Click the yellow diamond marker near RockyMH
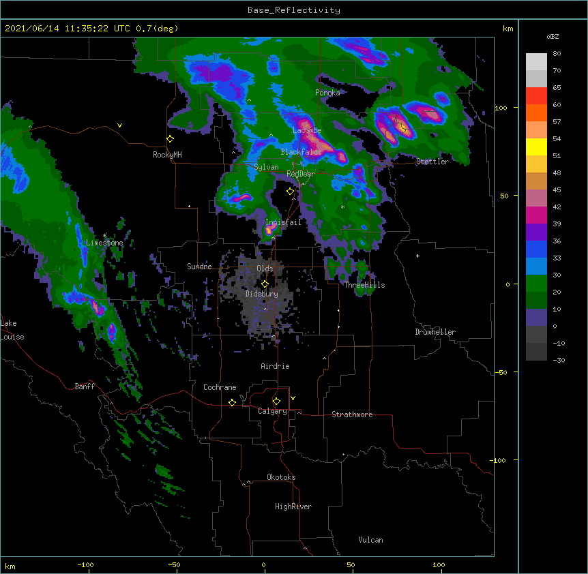The image size is (588, 574). (x=171, y=139)
